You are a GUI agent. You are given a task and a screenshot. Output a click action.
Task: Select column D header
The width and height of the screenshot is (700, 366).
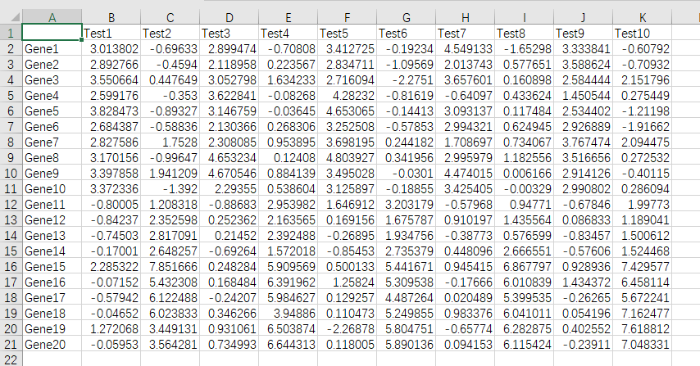click(229, 17)
